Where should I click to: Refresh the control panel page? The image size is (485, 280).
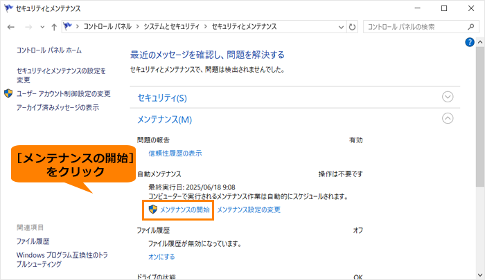click(x=352, y=27)
